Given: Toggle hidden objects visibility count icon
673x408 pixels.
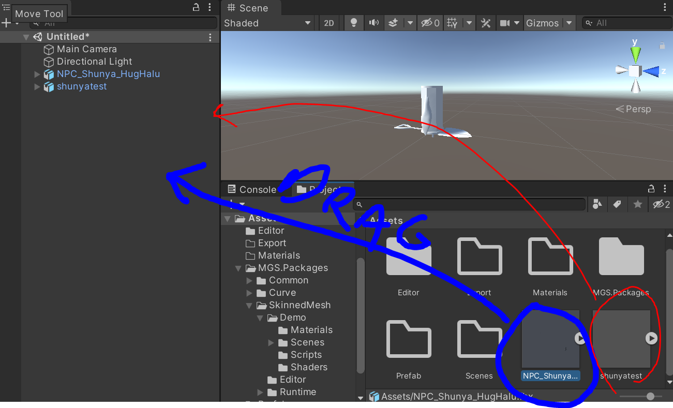Looking at the screenshot, I should tap(430, 23).
